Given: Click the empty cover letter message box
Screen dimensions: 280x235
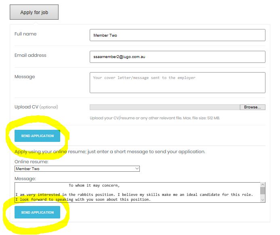Looking at the screenshot, I should [177, 83].
